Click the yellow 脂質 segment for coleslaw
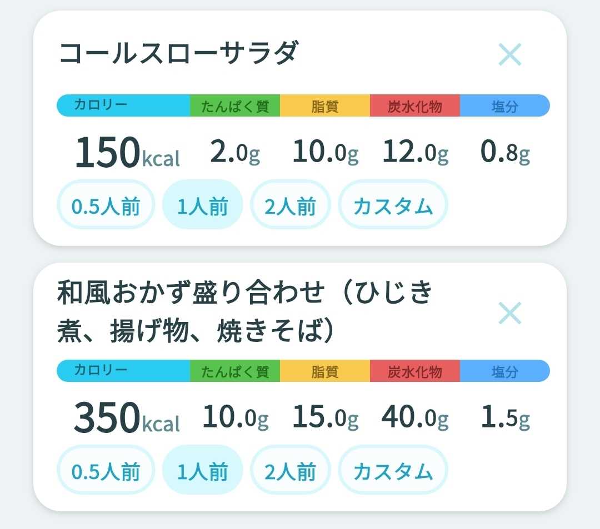Screen dimensions: 600x529 pos(325,105)
